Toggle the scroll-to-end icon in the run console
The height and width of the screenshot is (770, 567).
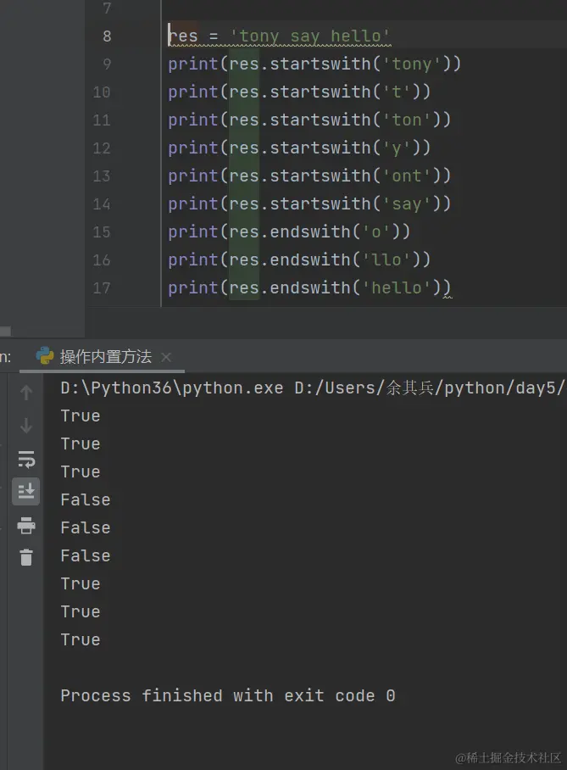pos(26,491)
